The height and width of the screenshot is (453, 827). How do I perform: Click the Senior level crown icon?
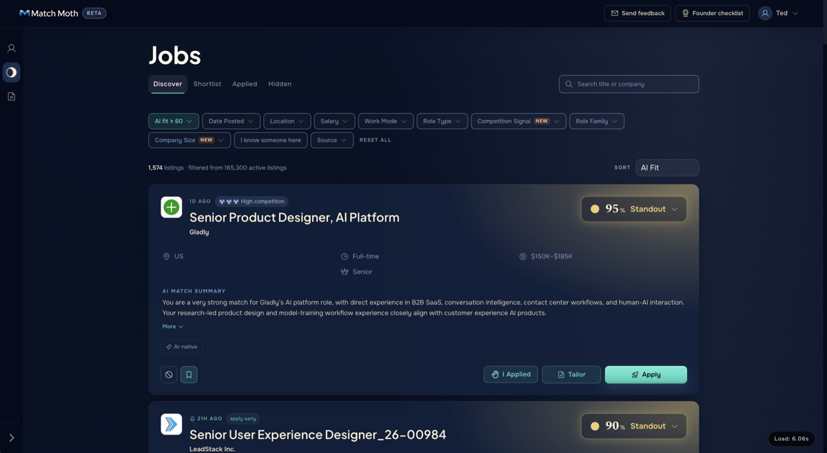345,272
